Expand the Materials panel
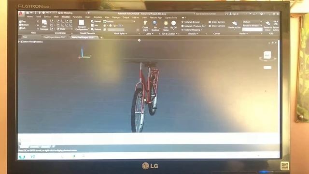This screenshot has height=174, width=309. pos(193,34)
